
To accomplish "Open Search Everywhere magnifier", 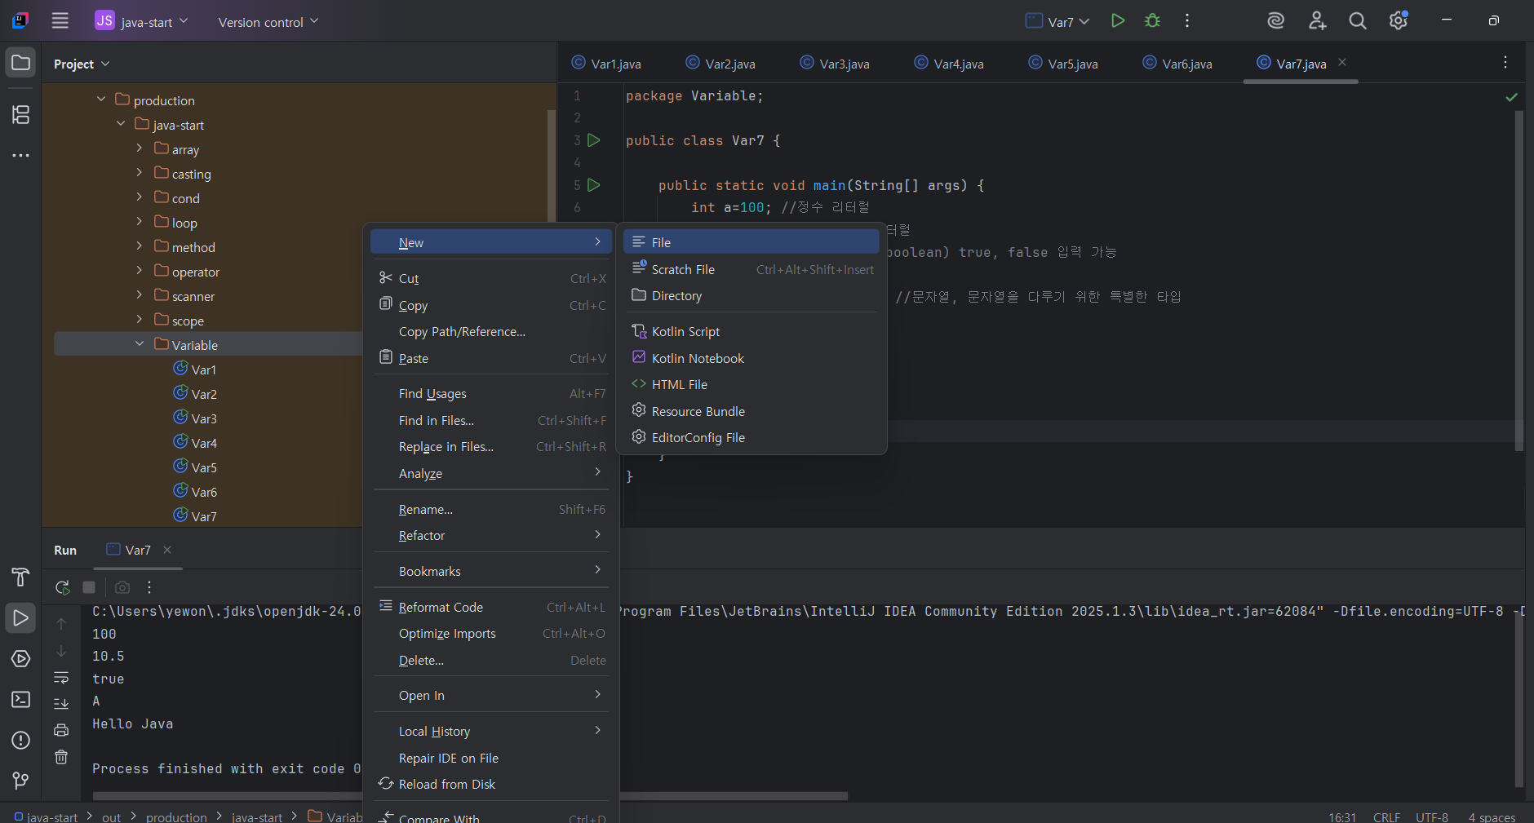I will [1358, 21].
